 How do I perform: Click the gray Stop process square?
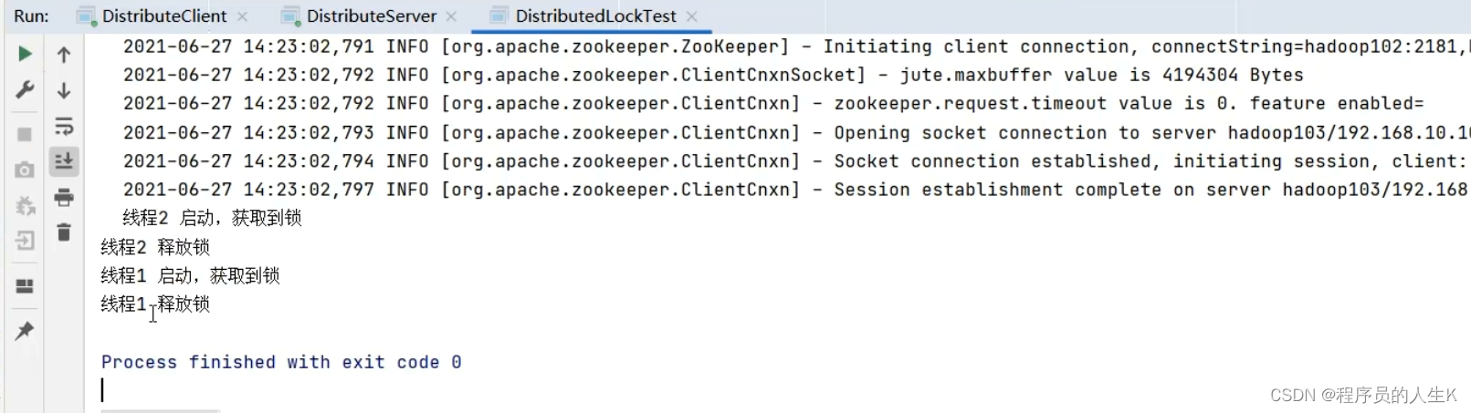pyautogui.click(x=25, y=134)
